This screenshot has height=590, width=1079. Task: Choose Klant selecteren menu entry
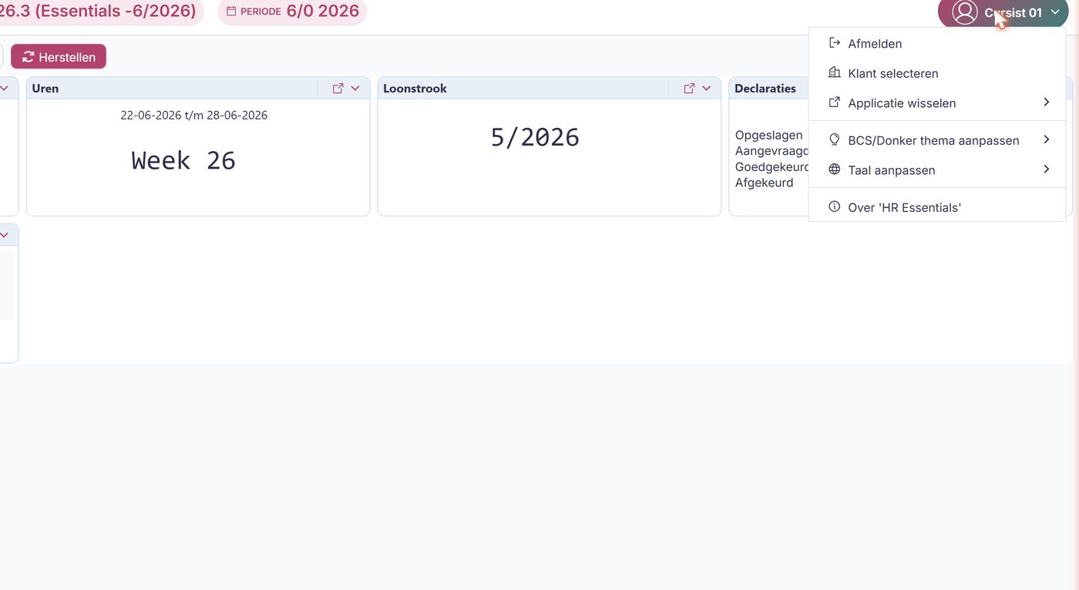click(936, 73)
